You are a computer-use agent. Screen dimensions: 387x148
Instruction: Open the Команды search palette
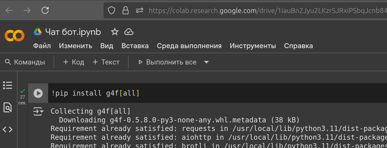[x=25, y=62]
